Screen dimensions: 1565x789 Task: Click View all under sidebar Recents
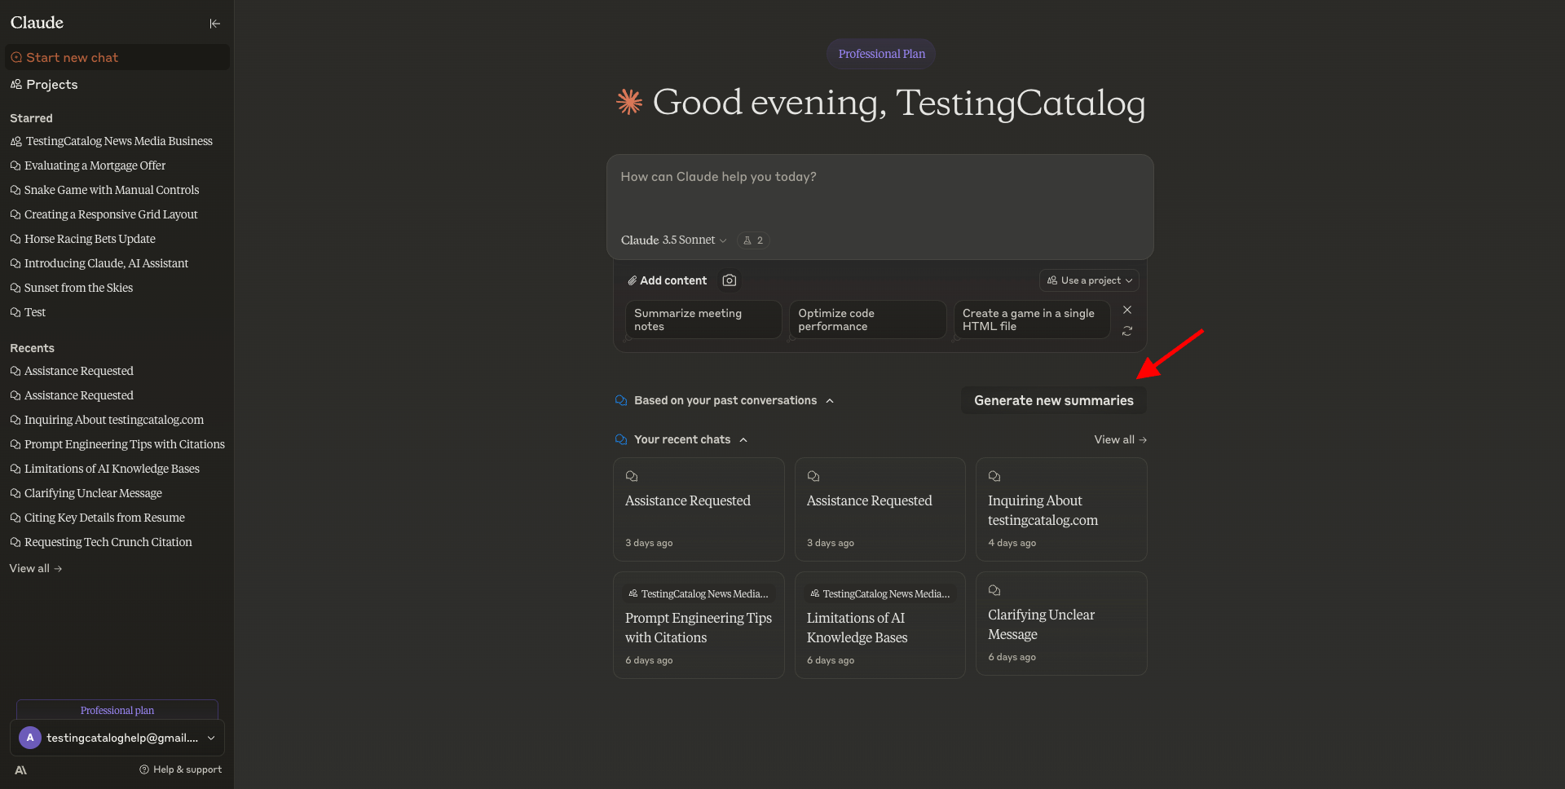pos(36,568)
